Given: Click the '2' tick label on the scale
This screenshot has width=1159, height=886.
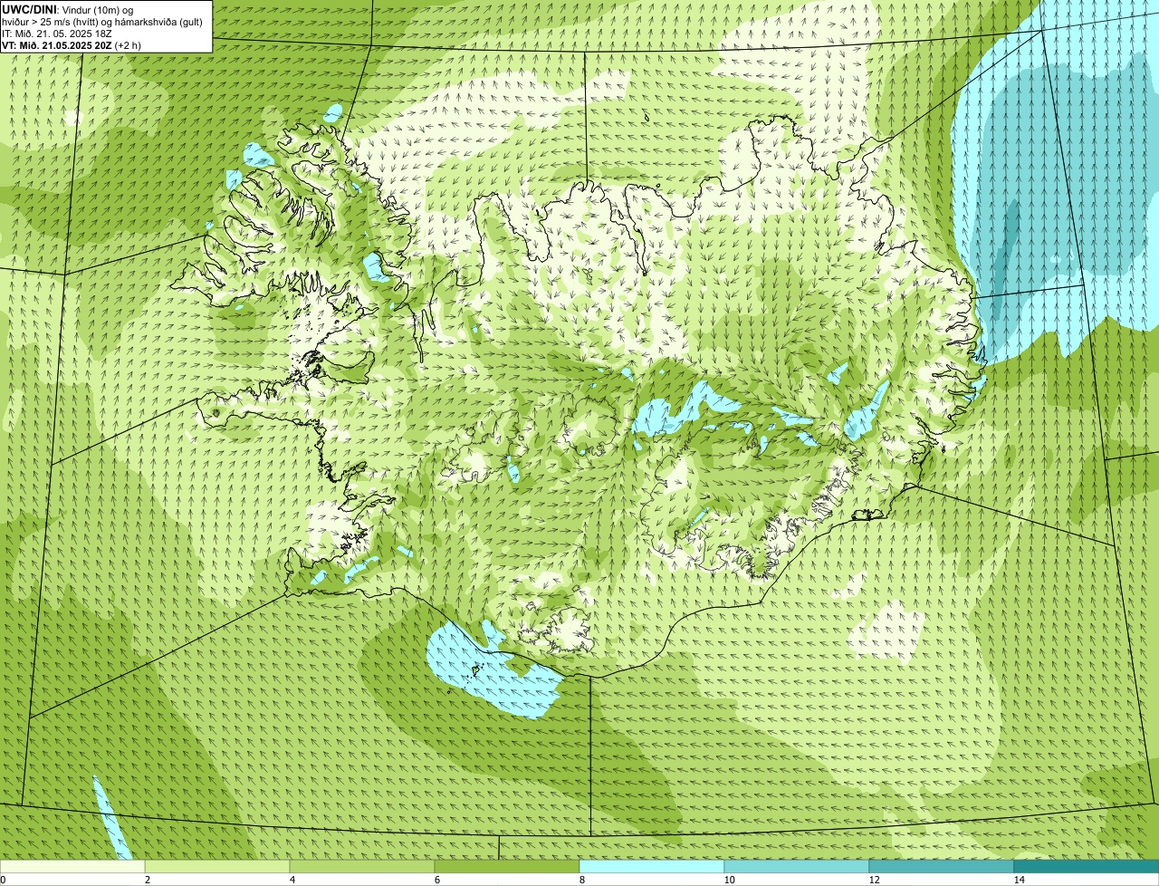Looking at the screenshot, I should pyautogui.click(x=147, y=880).
